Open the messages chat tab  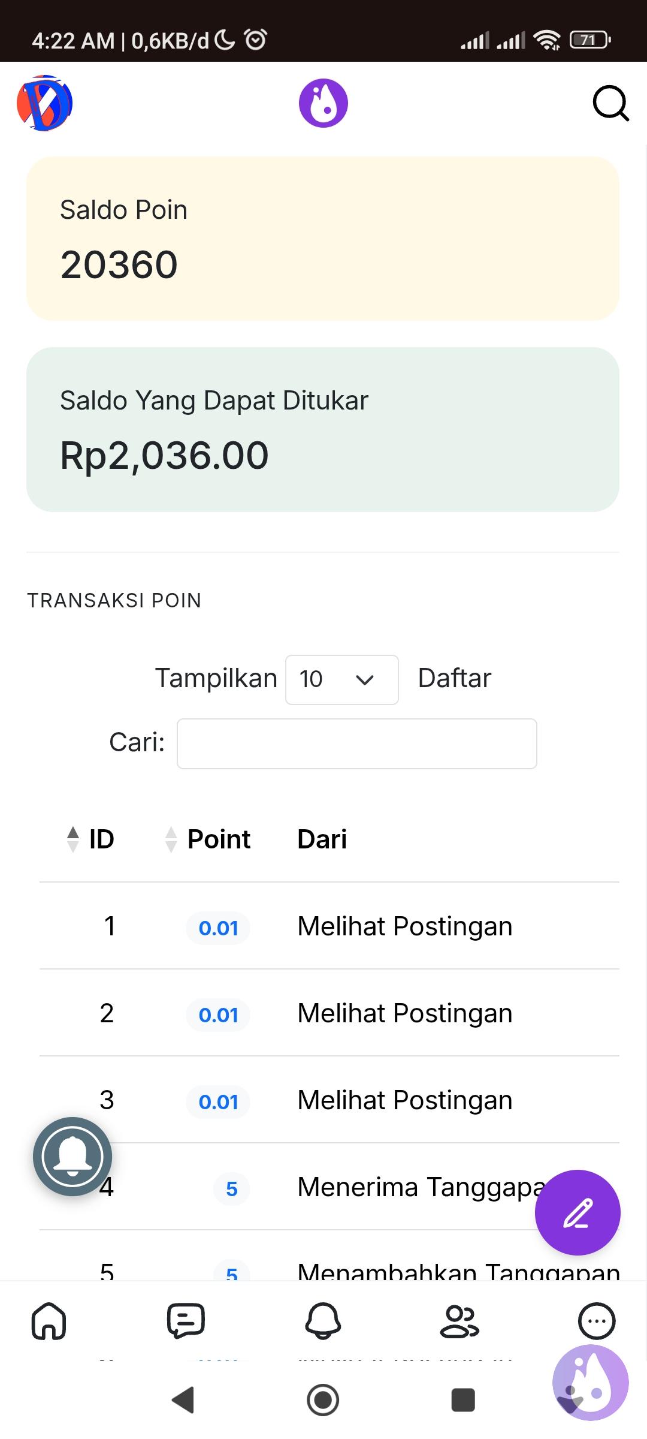[186, 1321]
